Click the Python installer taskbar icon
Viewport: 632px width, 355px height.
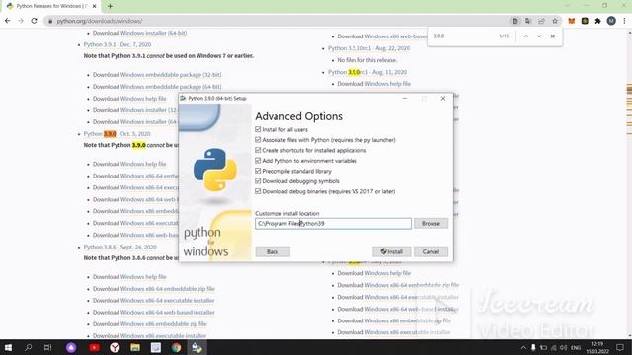[197, 347]
